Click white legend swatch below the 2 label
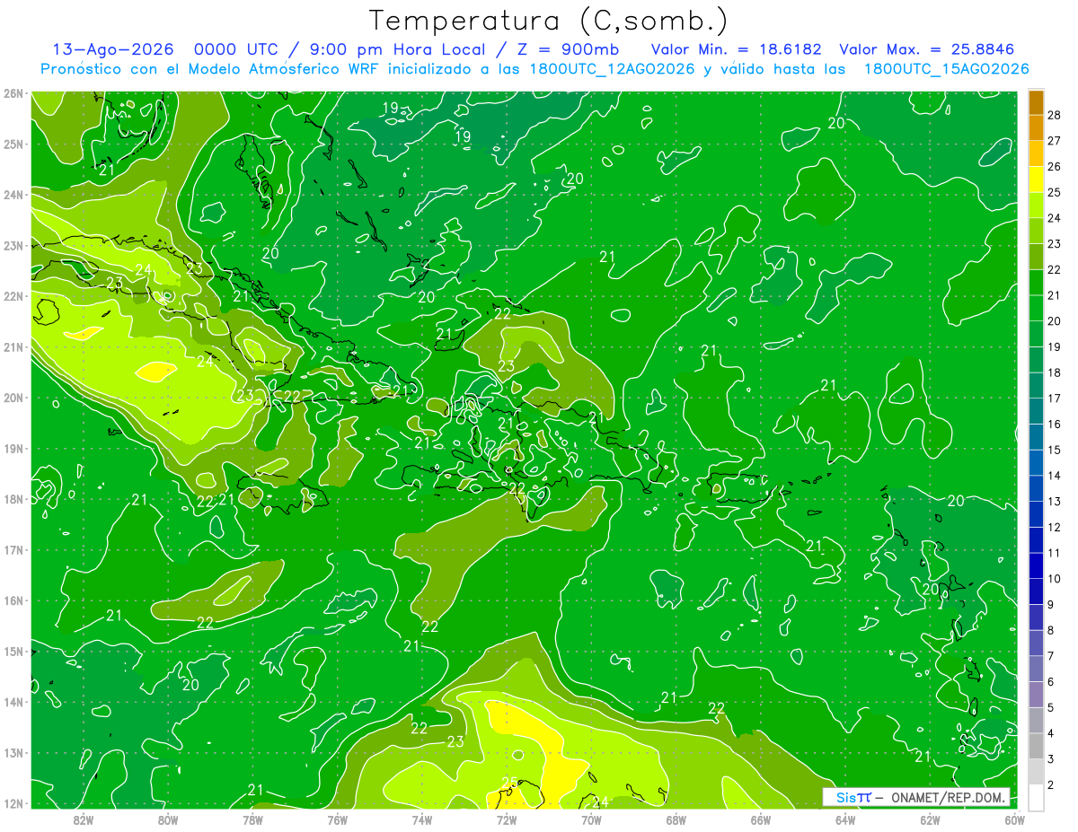The height and width of the screenshot is (832, 1078). click(x=1036, y=797)
